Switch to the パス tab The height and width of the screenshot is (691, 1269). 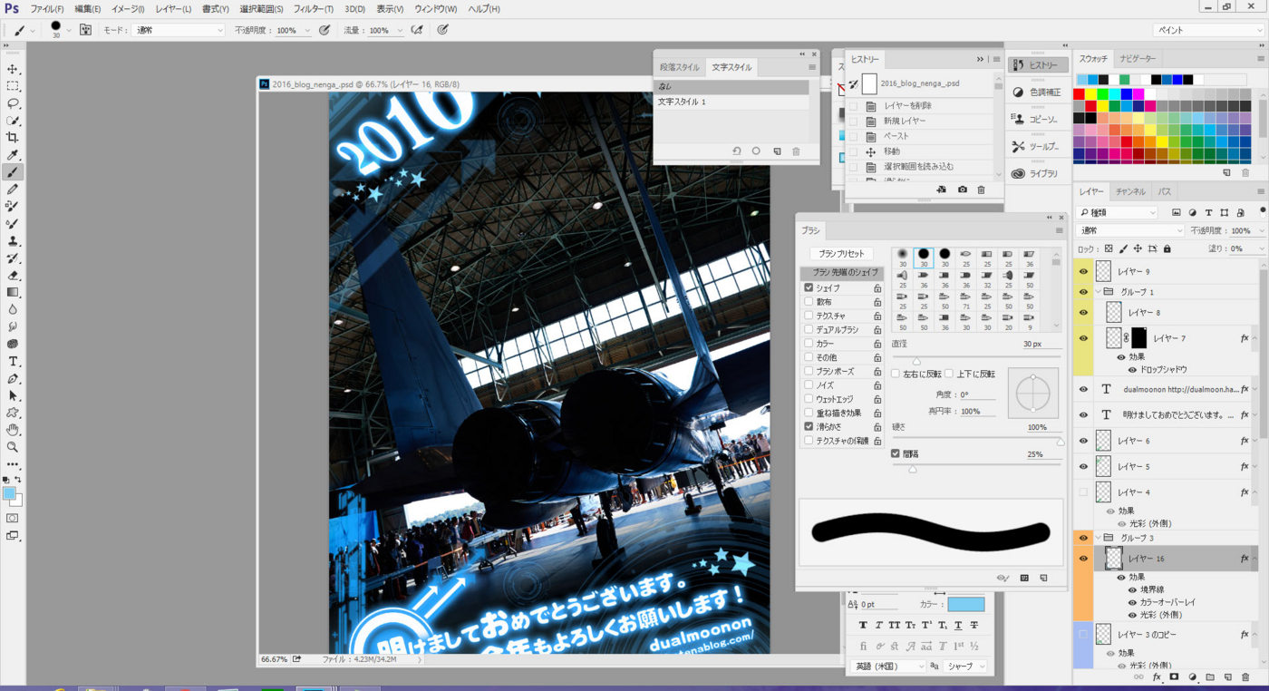tap(1165, 191)
